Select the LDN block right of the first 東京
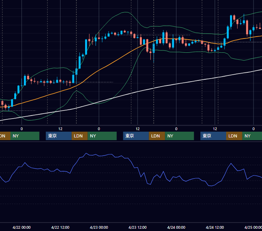This screenshot has height=231, width=262. (79, 136)
